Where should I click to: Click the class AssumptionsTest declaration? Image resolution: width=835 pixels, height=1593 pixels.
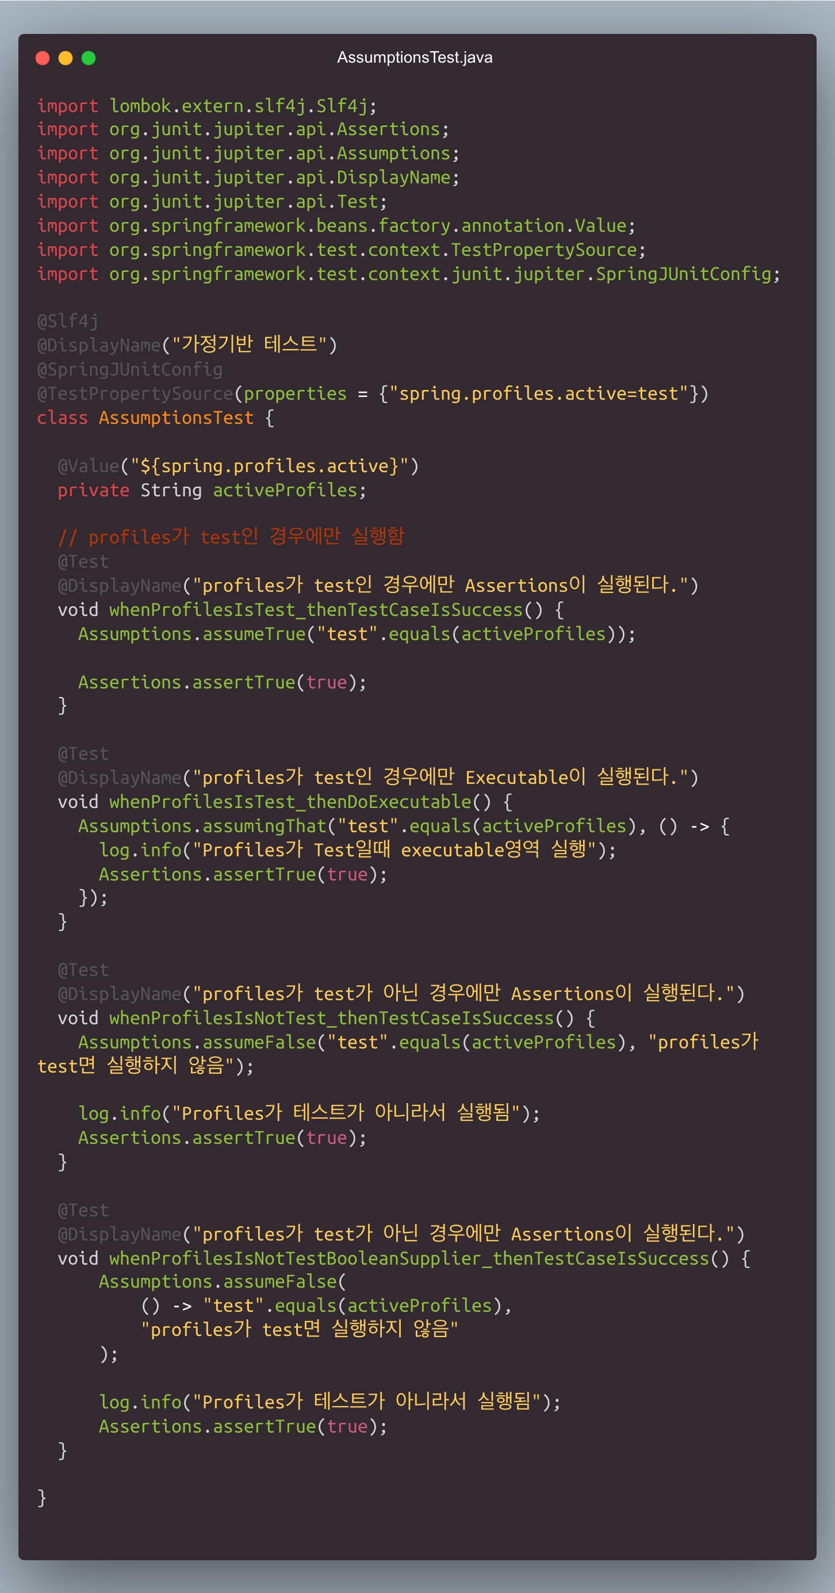155,418
